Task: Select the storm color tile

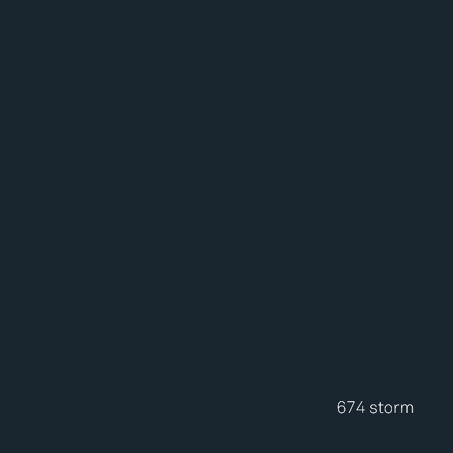Action: point(226,226)
